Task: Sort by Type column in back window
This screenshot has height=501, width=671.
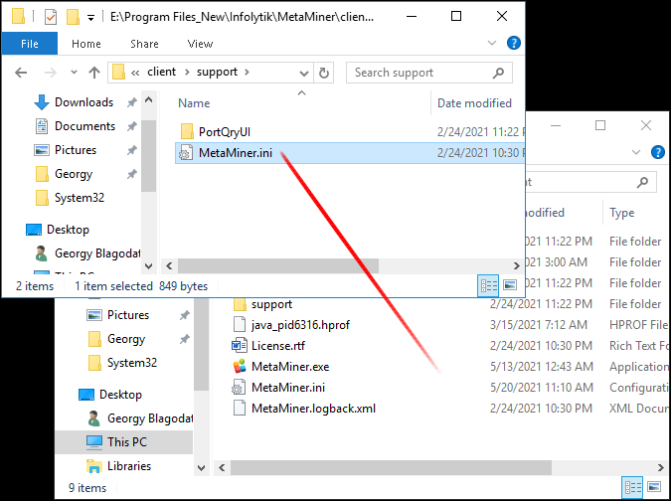Action: pos(621,213)
